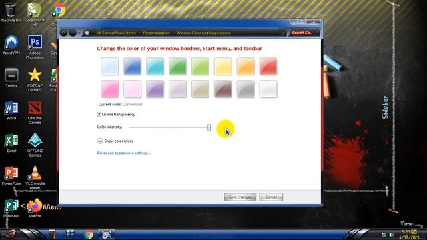
Task: Launch Word from the desktop
Action: click(11, 110)
